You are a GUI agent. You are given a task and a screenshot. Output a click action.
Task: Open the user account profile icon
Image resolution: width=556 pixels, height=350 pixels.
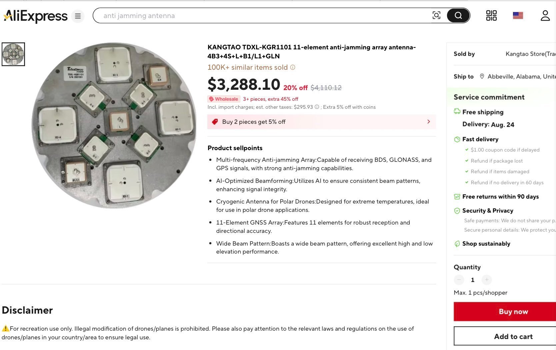(545, 15)
